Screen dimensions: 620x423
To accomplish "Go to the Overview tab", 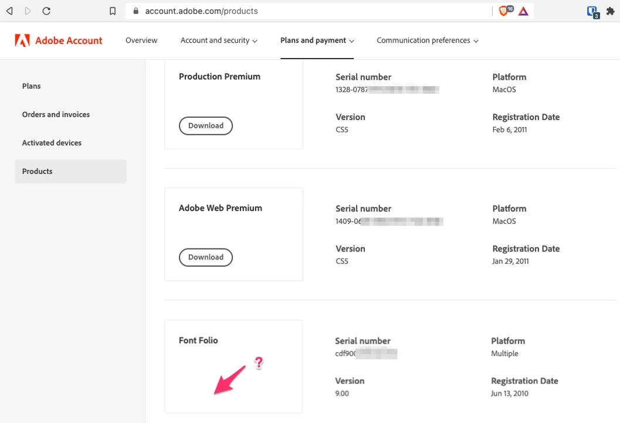I will click(141, 40).
